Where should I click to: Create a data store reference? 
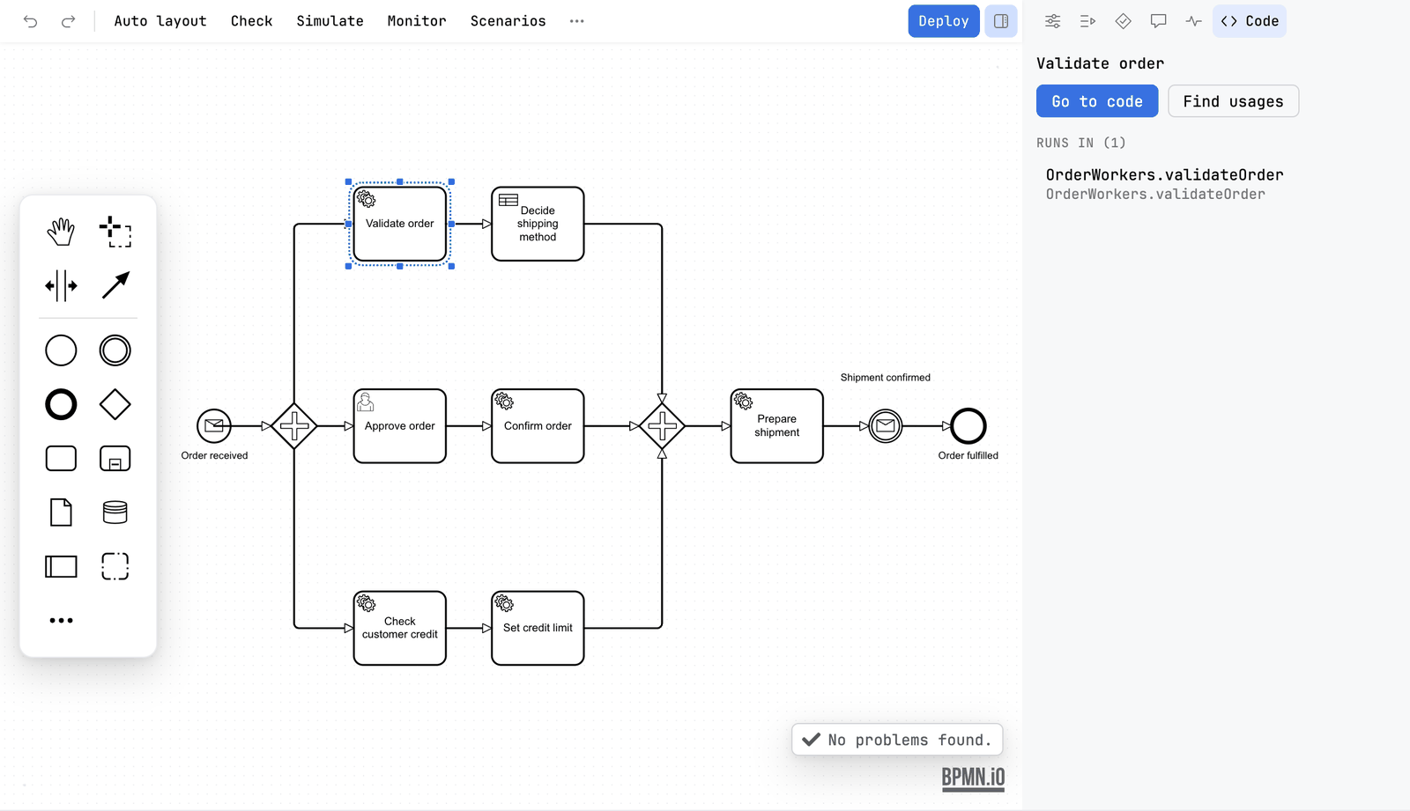click(115, 512)
